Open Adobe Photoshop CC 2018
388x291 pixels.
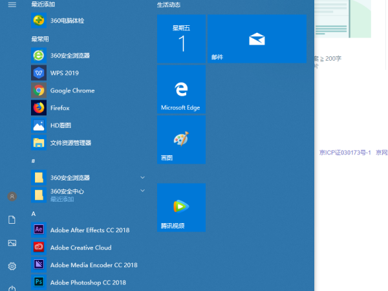point(89,282)
